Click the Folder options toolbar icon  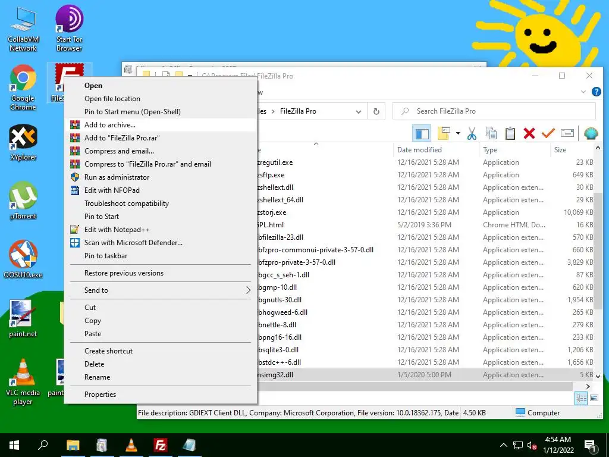point(444,133)
